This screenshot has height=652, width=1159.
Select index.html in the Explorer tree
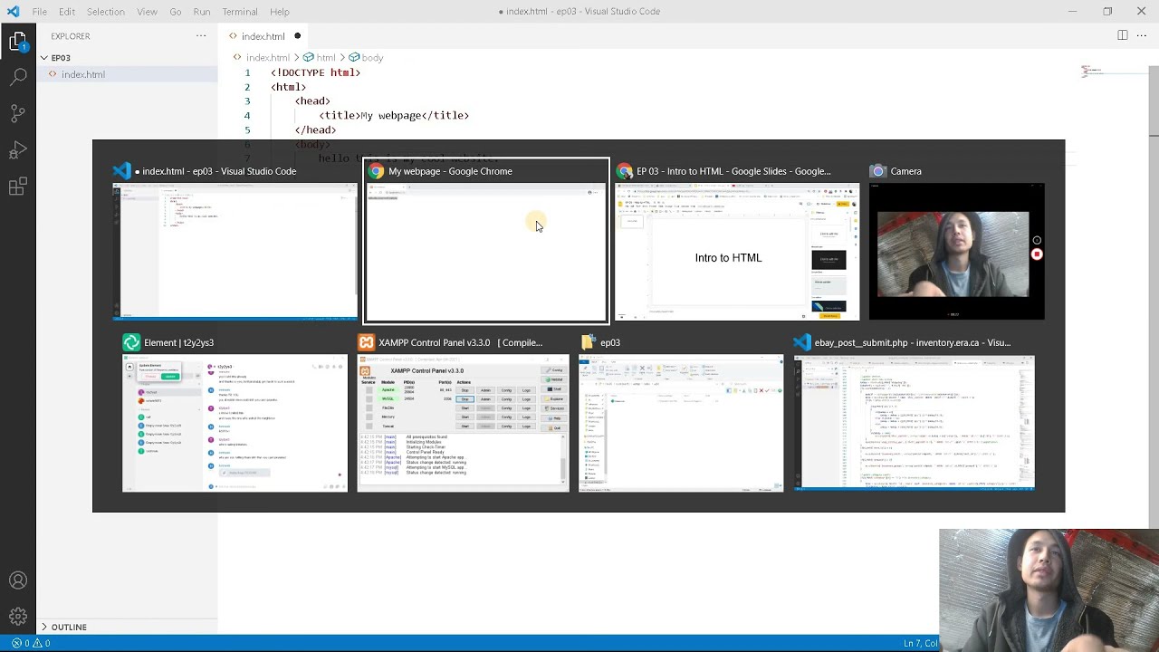[83, 74]
